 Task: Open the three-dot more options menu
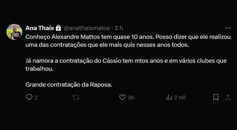(x=228, y=28)
